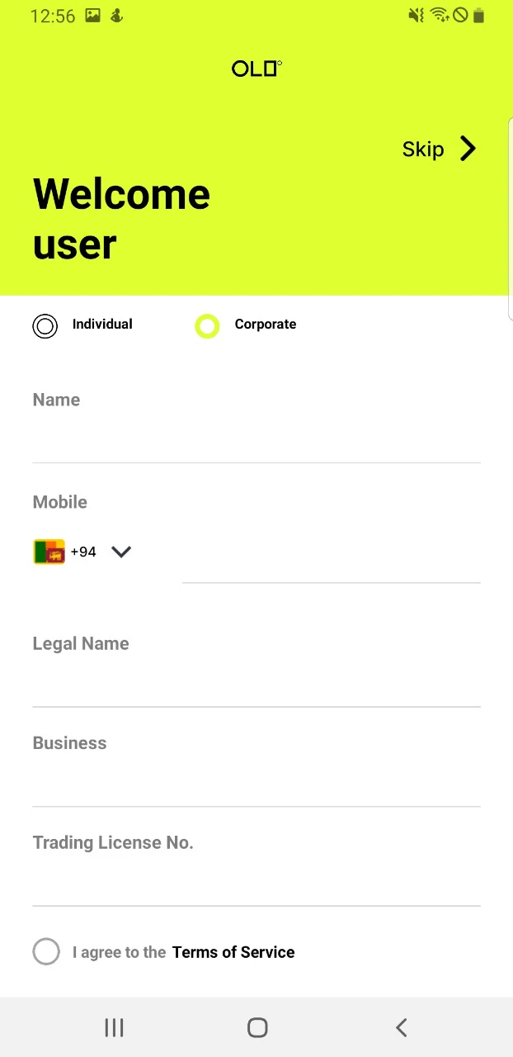Select the Corporate account type
Screen dimensions: 513x1057
click(207, 325)
